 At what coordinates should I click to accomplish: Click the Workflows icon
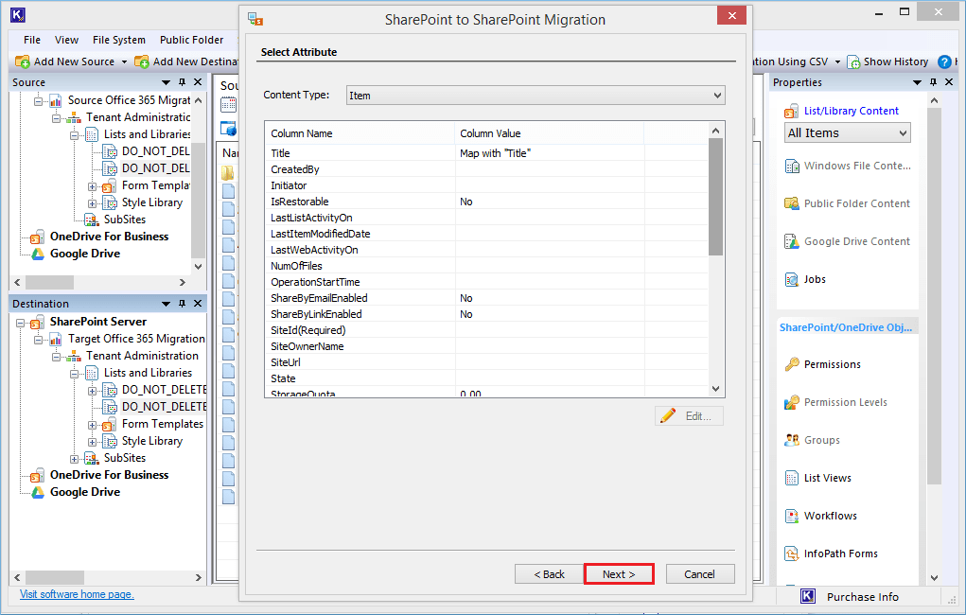click(x=792, y=516)
